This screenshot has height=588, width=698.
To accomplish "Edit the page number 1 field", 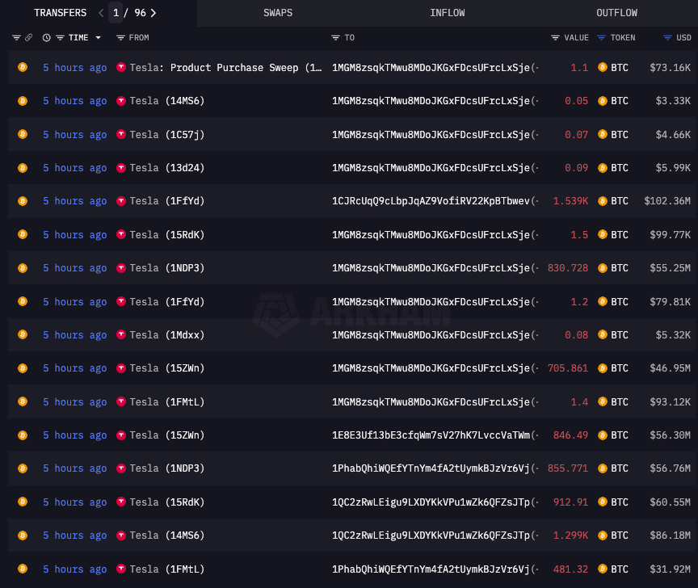I will (116, 13).
